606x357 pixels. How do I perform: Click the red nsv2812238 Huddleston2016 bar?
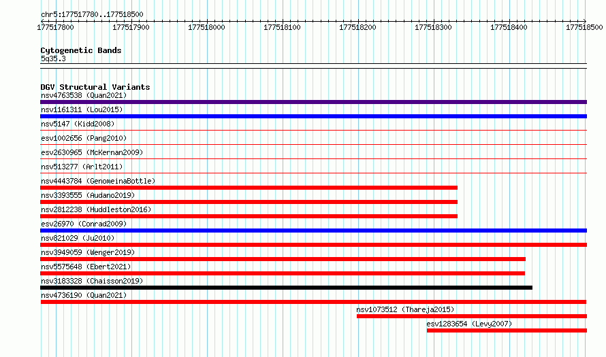249,216
